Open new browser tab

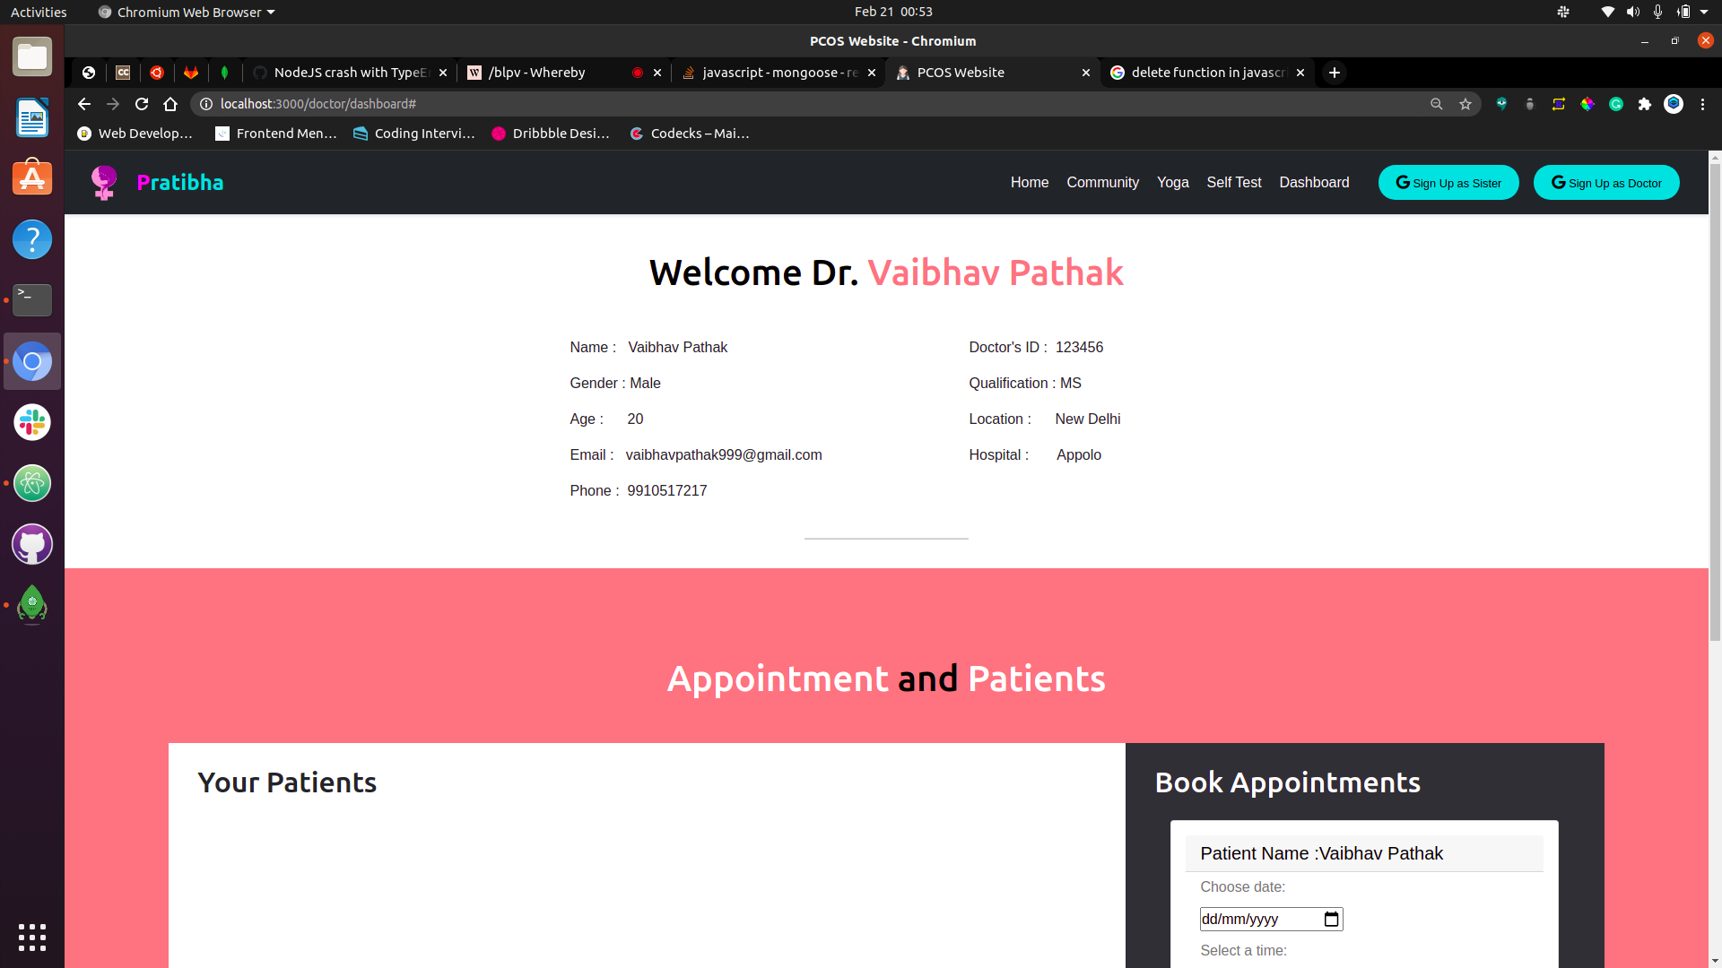click(x=1335, y=73)
